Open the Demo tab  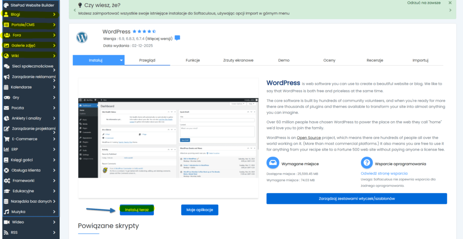(x=283, y=60)
